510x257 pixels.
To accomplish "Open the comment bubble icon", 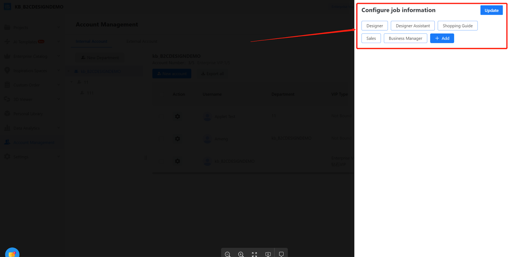I will pyautogui.click(x=281, y=254).
